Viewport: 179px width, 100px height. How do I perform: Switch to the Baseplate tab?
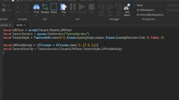pos(4,25)
